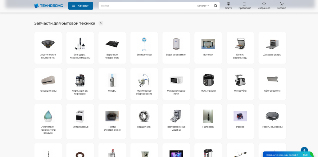
Task: Select the Посудомоечные машины dishwasher image
Action: 176,116
